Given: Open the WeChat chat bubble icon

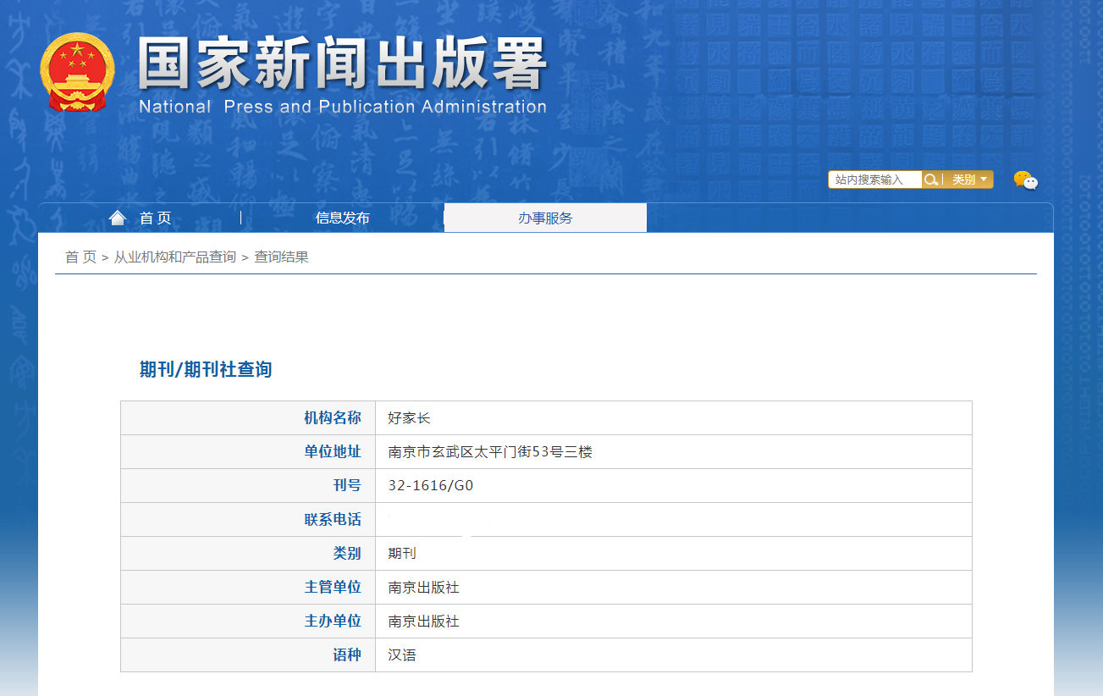Looking at the screenshot, I should coord(1025,180).
